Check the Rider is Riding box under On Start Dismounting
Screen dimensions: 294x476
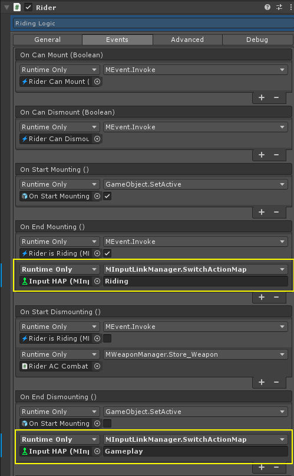[107, 338]
